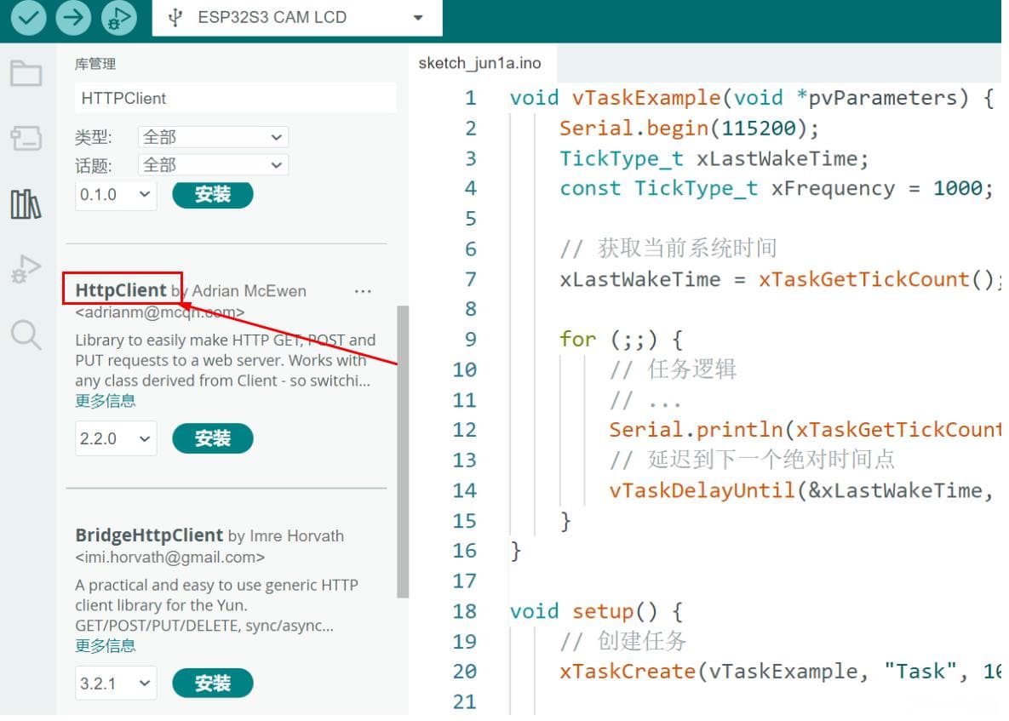Click TickType_t xLastWakeTime on line 3
This screenshot has height=721, width=1009.
[714, 158]
